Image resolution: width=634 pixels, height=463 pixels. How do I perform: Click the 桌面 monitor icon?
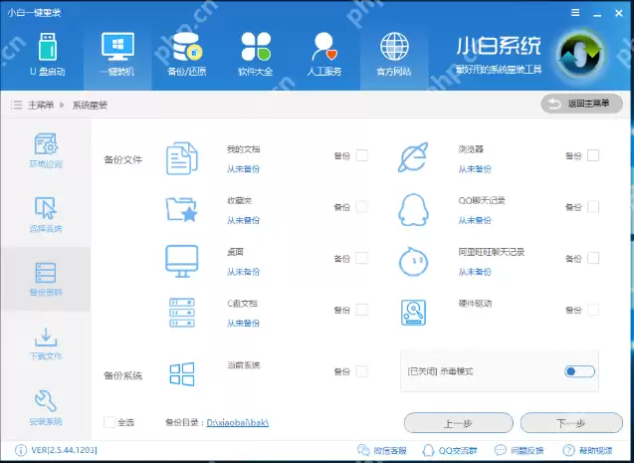pos(181,261)
